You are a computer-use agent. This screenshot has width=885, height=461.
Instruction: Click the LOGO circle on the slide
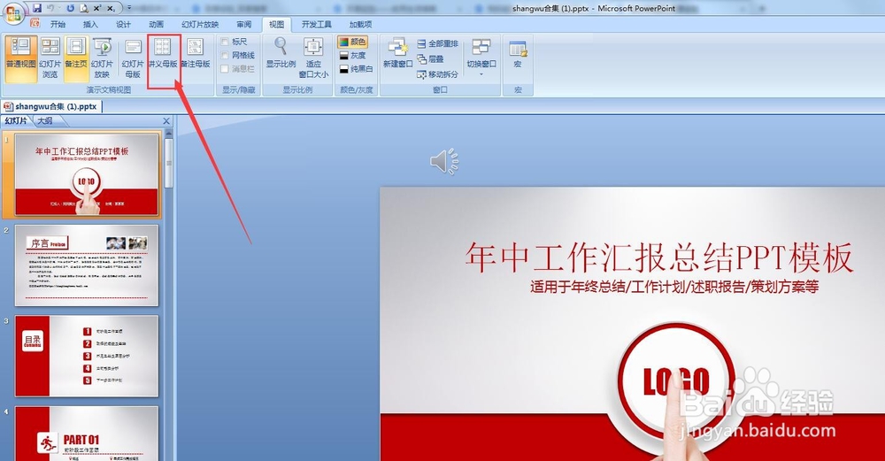(x=676, y=380)
